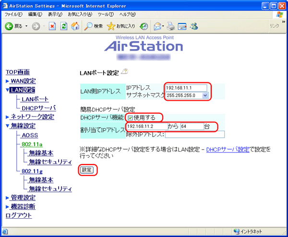This screenshot has height=237, width=288.
Task: Follow the DHCPサーバ設定 link in the note
Action: (x=228, y=150)
